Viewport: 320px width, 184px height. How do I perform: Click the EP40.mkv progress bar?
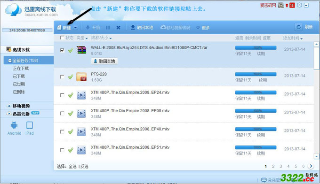pyautogui.click(x=256, y=129)
